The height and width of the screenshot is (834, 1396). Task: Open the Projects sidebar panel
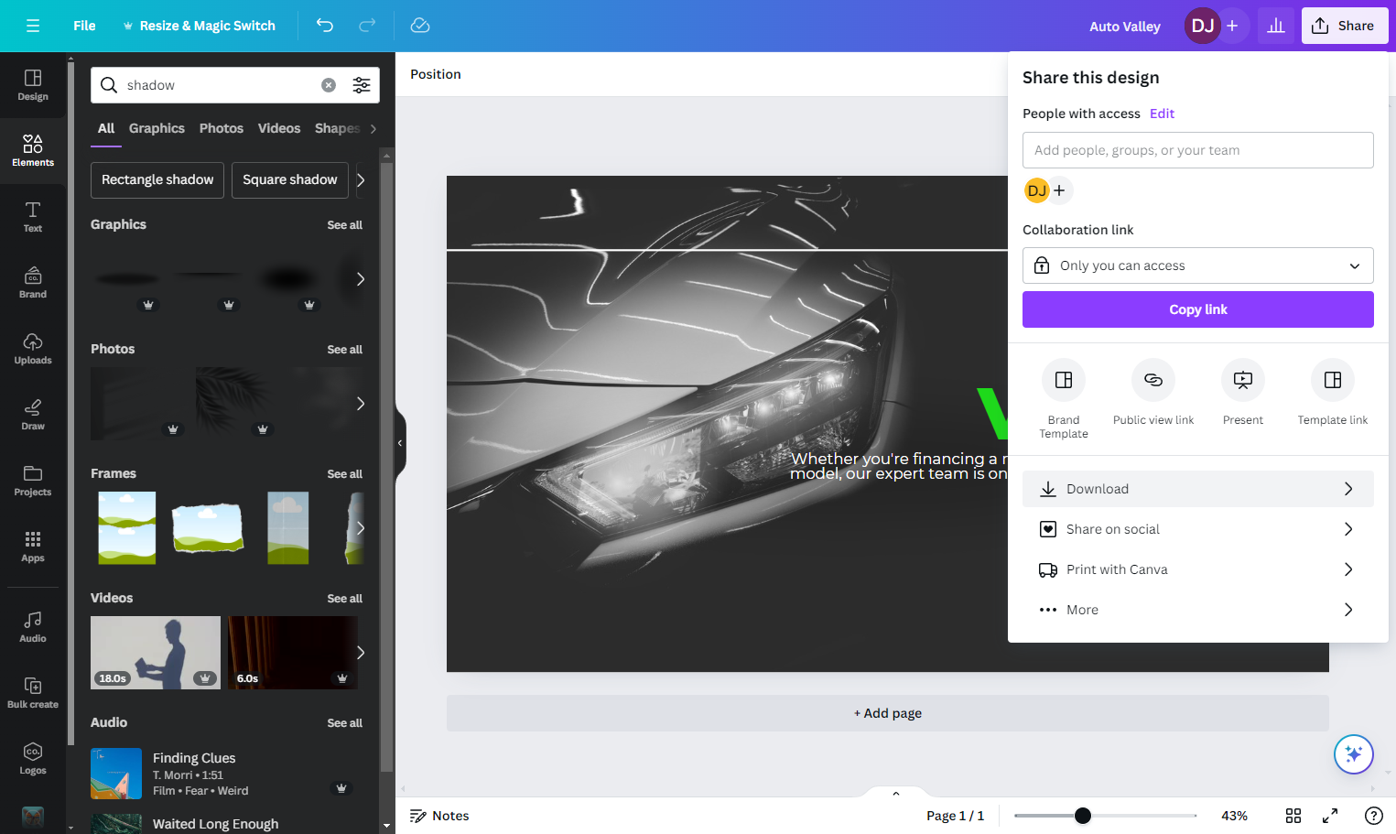tap(33, 481)
